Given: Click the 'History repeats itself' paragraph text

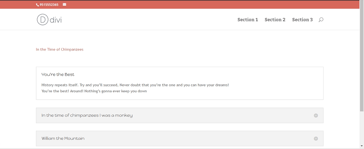Looking at the screenshot, I should pos(135,85).
